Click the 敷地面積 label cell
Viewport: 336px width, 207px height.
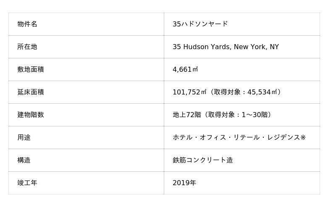click(x=31, y=69)
